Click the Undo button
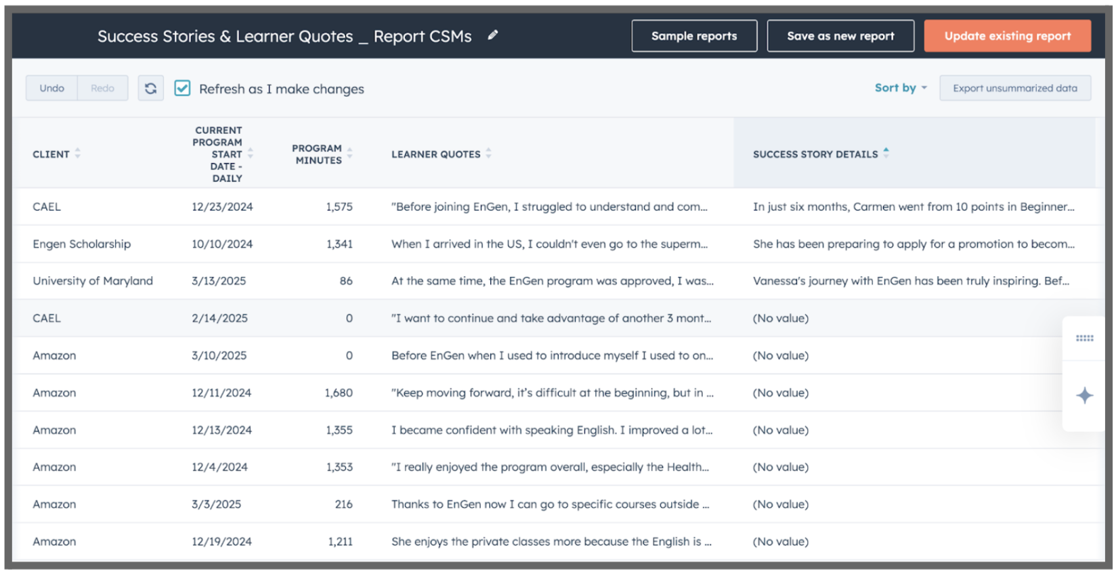This screenshot has width=1116, height=578. (x=52, y=88)
